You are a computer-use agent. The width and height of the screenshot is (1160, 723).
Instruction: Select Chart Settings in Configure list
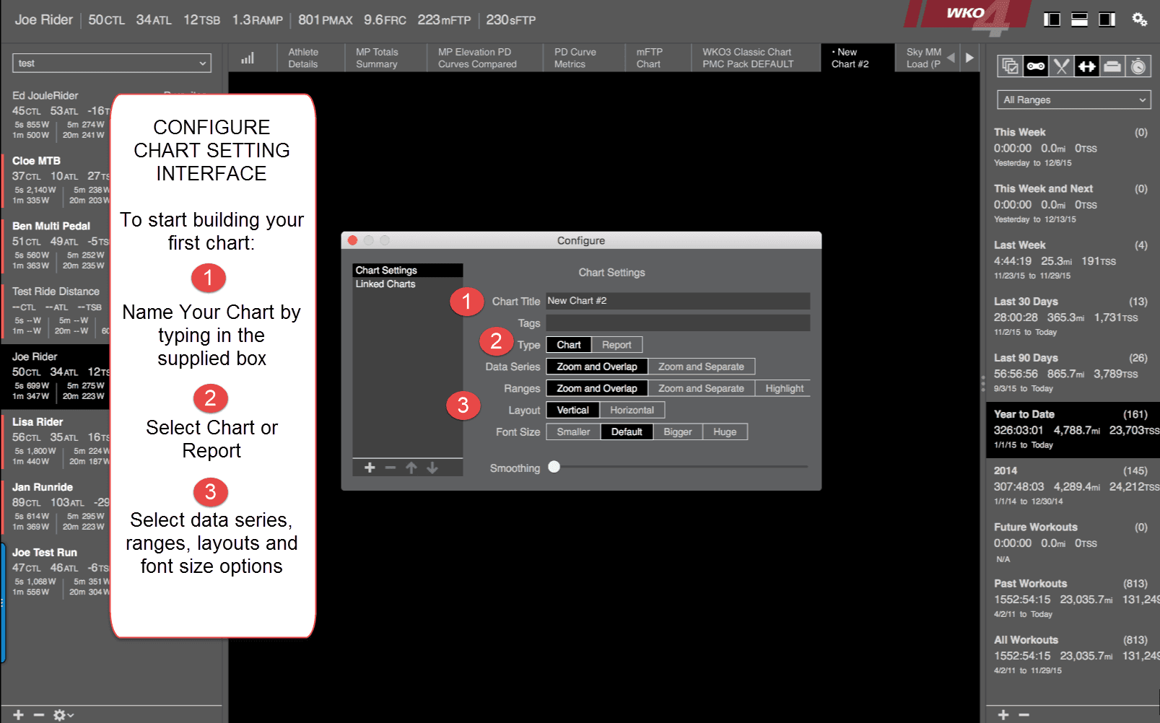point(408,270)
